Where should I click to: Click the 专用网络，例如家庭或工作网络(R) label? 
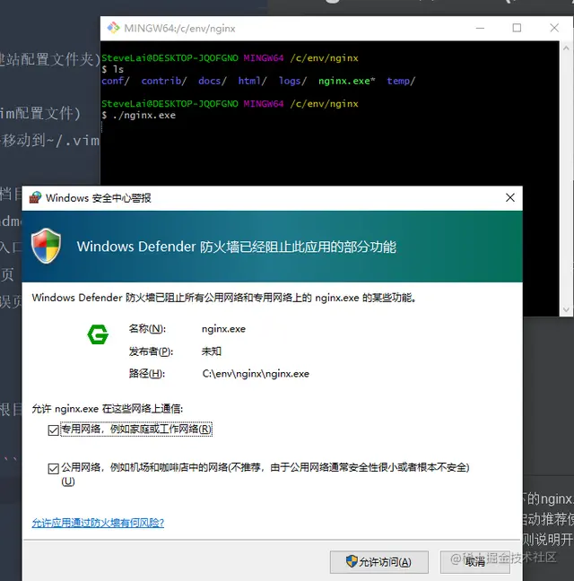[x=136, y=429]
